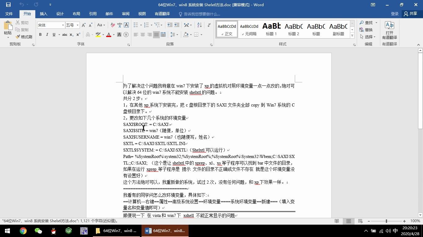This screenshot has height=237, width=423.
Task: Apply character border icon
Action: pyautogui.click(x=126, y=25)
